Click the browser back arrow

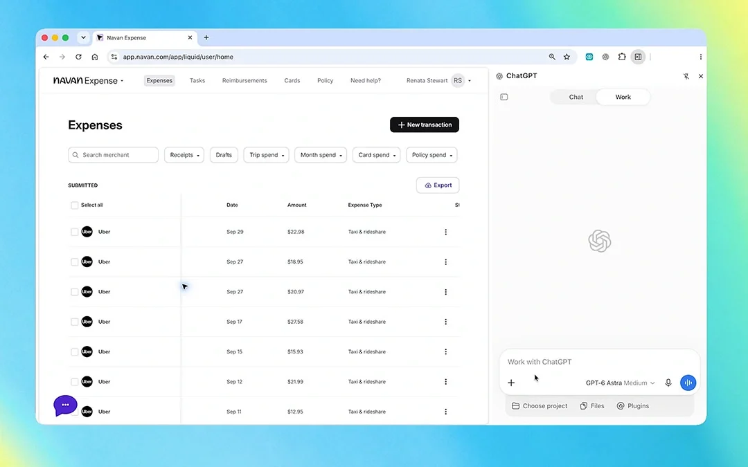pyautogui.click(x=46, y=57)
